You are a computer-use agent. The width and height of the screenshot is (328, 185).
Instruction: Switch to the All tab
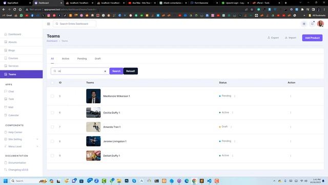52,59
